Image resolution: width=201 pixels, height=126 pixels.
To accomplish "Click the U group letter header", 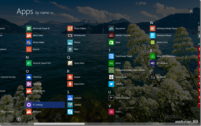I will coord(110,92).
